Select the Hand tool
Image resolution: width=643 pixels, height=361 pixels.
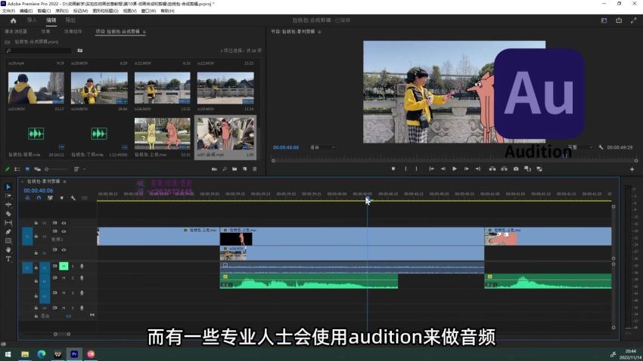(x=8, y=250)
